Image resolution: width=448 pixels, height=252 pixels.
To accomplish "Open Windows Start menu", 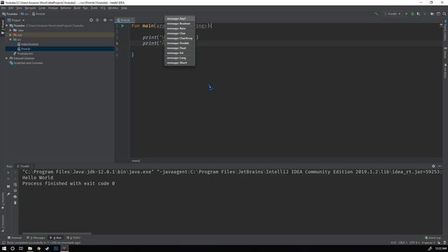I will click(x=4, y=248).
